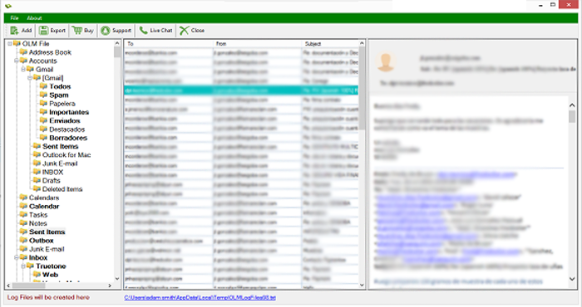Screen dimensions: 582x307
Task: Open the Buy shopping cart icon
Action: pos(77,31)
